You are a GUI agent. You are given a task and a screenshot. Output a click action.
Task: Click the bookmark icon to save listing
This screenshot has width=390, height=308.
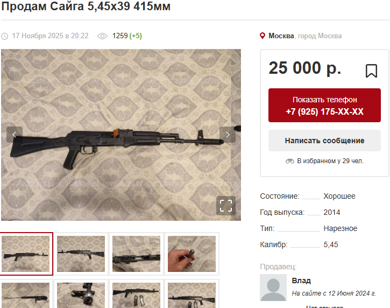371,71
